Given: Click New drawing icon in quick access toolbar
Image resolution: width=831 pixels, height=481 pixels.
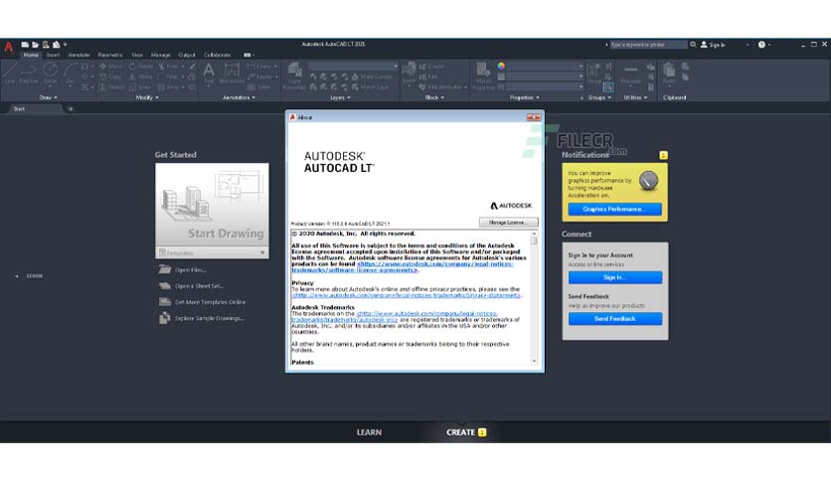Looking at the screenshot, I should [x=25, y=45].
